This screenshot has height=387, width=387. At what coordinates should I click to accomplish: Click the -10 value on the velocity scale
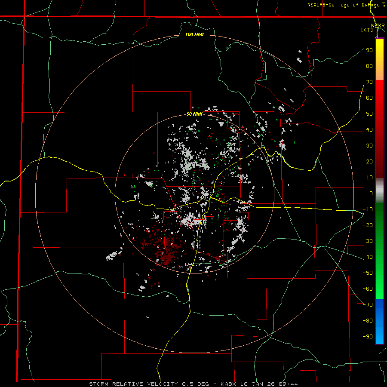pos(368,209)
